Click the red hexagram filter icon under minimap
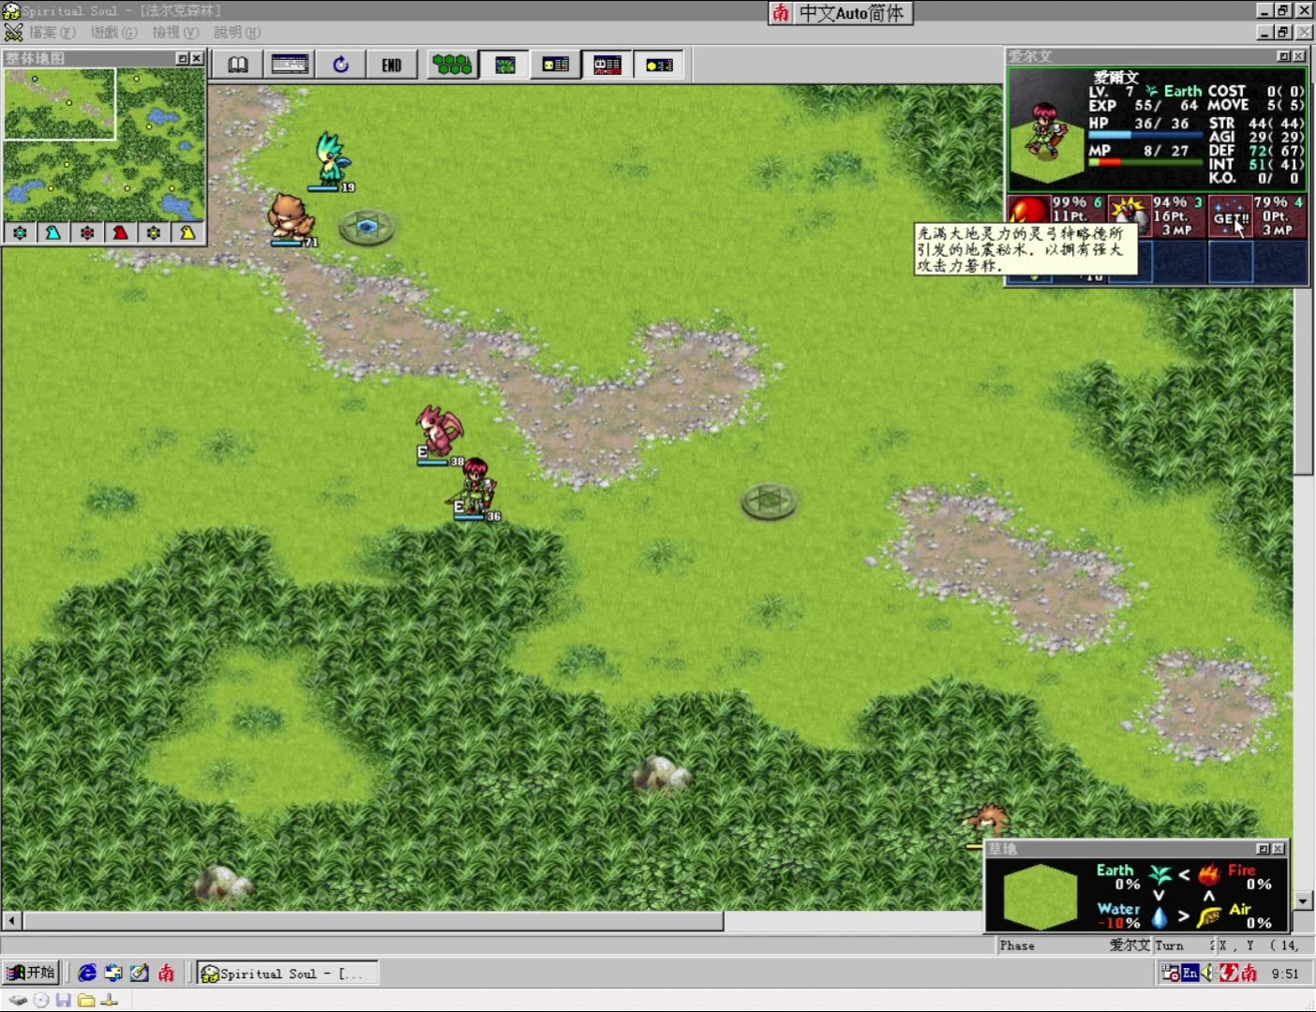The image size is (1316, 1012). [87, 232]
